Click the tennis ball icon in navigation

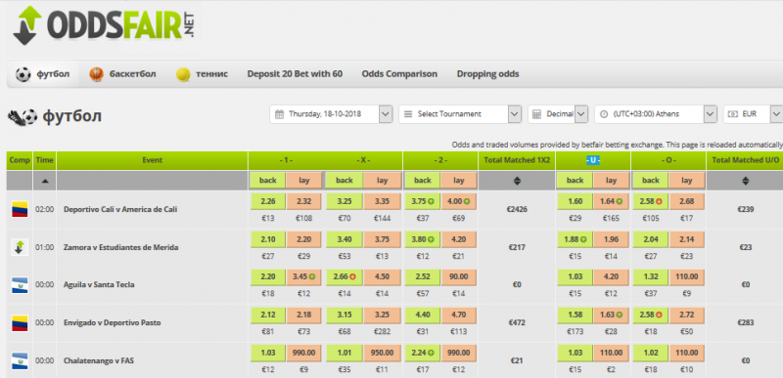point(183,74)
